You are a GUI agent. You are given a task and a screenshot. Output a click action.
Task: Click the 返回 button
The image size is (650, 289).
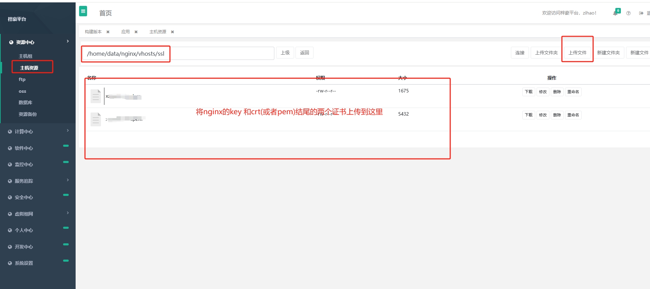tap(305, 53)
